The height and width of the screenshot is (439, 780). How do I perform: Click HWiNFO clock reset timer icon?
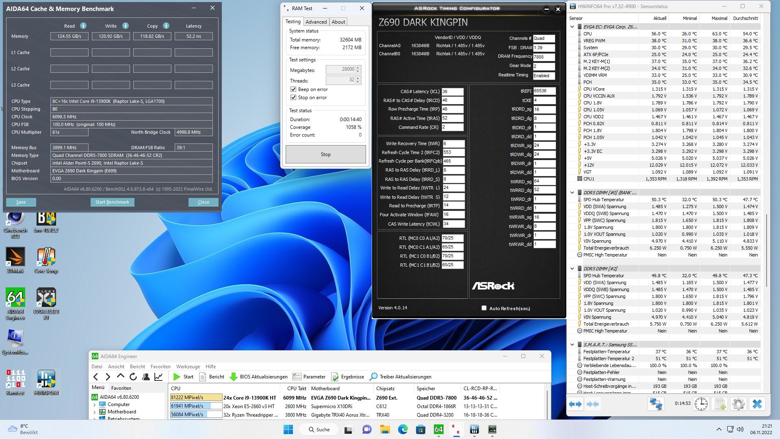pyautogui.click(x=701, y=404)
